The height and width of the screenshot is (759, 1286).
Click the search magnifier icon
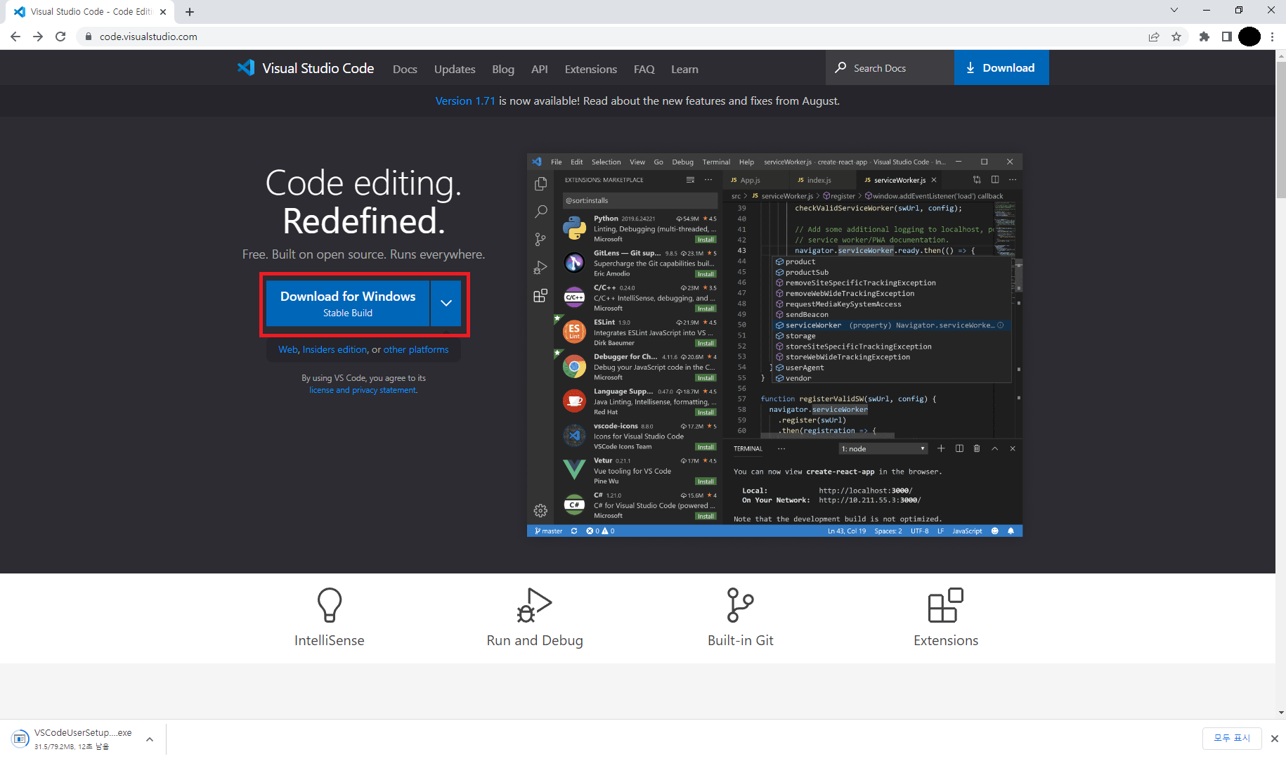pyautogui.click(x=840, y=67)
